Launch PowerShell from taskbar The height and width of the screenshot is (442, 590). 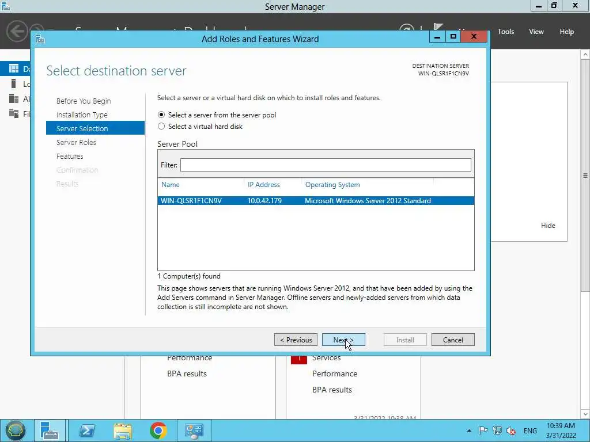pyautogui.click(x=87, y=430)
